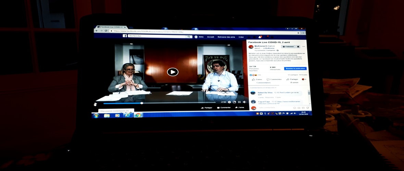Open Rafael Da Silva's profile
Screen dimensions: 404x171
coord(265,92)
